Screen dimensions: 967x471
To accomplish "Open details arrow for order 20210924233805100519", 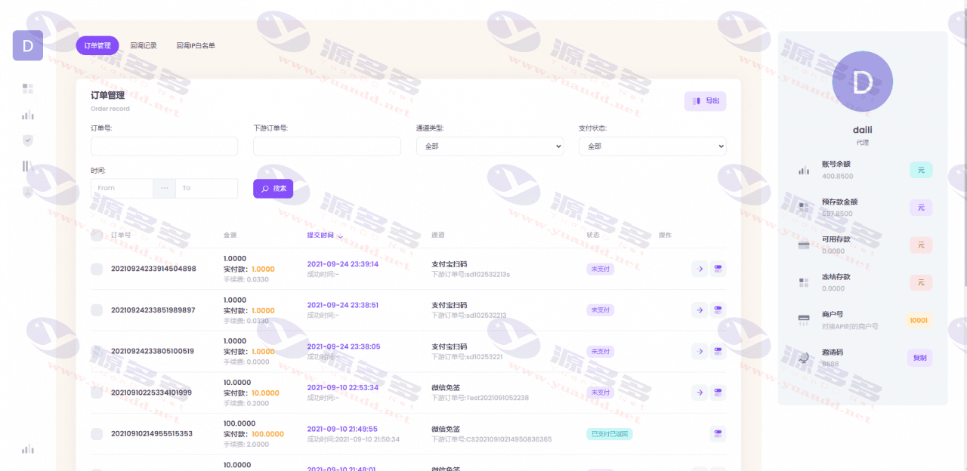I will point(700,351).
